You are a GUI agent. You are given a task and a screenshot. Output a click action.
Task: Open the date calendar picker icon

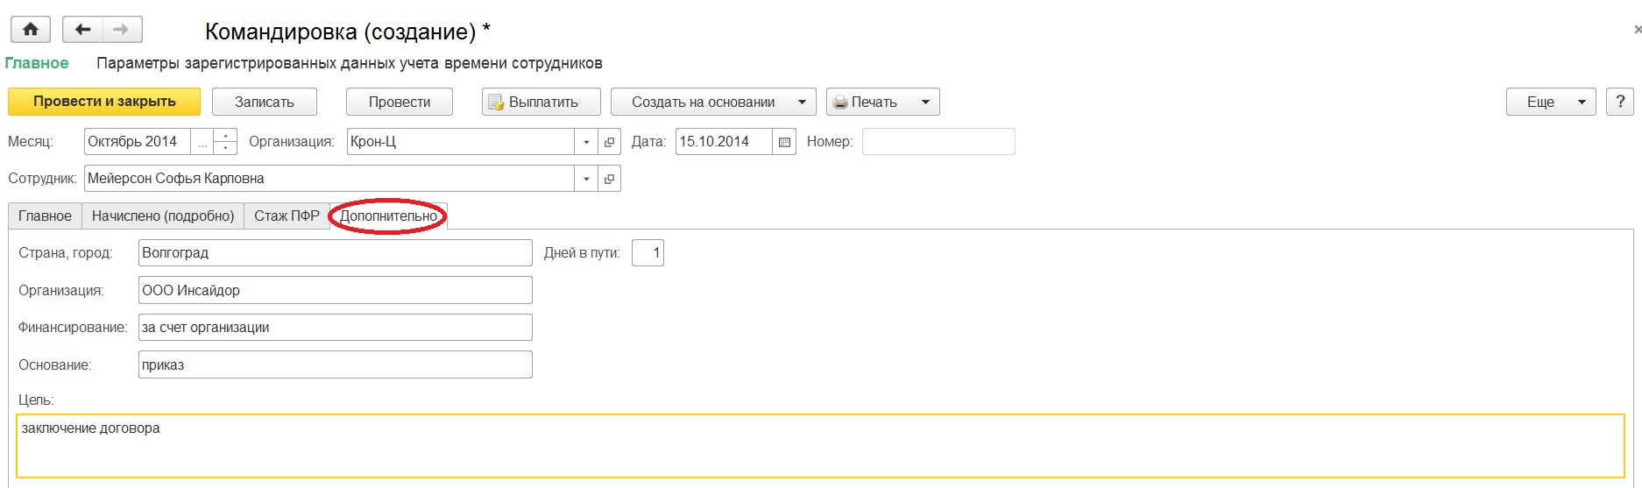coord(784,142)
